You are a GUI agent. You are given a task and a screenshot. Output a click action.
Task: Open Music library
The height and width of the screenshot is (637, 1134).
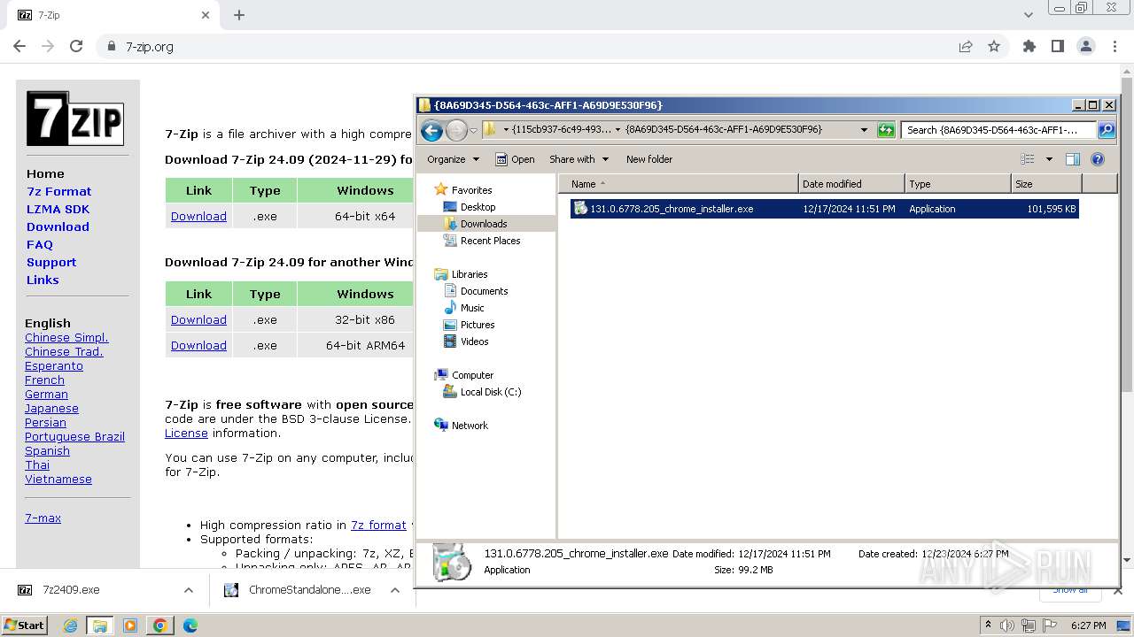472,308
